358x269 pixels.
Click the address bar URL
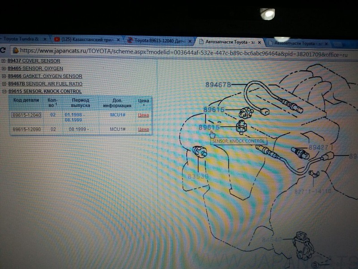pyautogui.click(x=179, y=52)
